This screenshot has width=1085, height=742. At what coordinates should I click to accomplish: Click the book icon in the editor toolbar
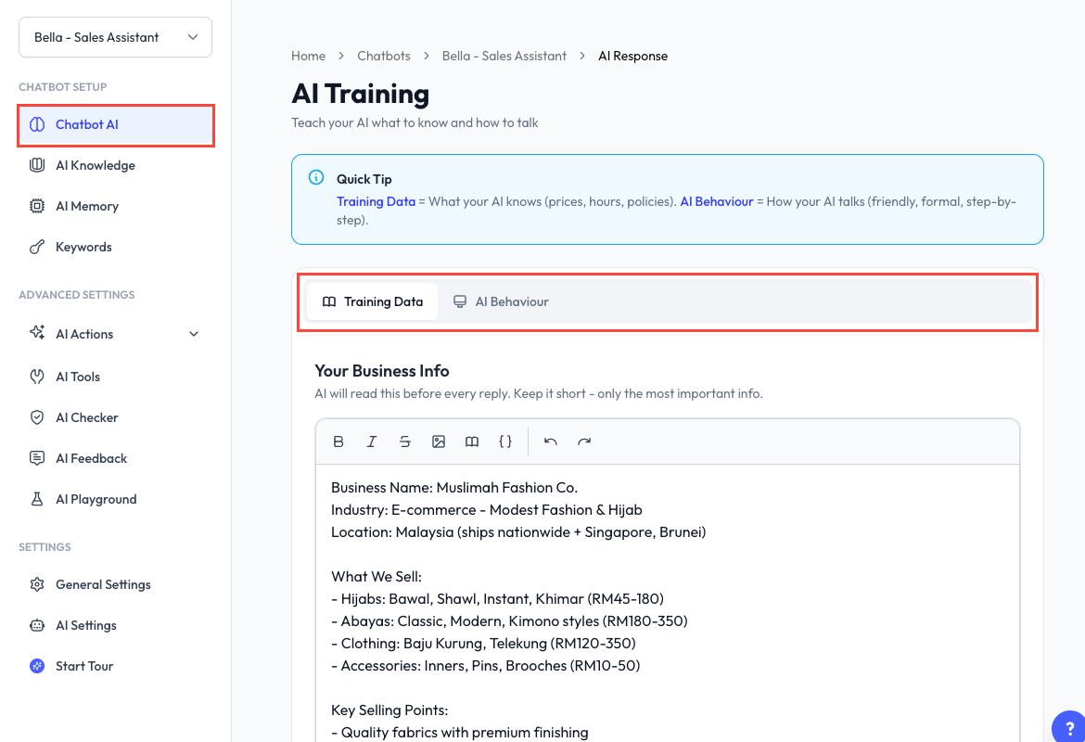(472, 441)
